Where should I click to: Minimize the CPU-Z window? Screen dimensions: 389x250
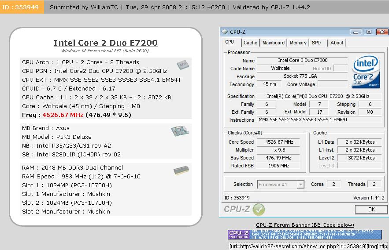[356, 32]
